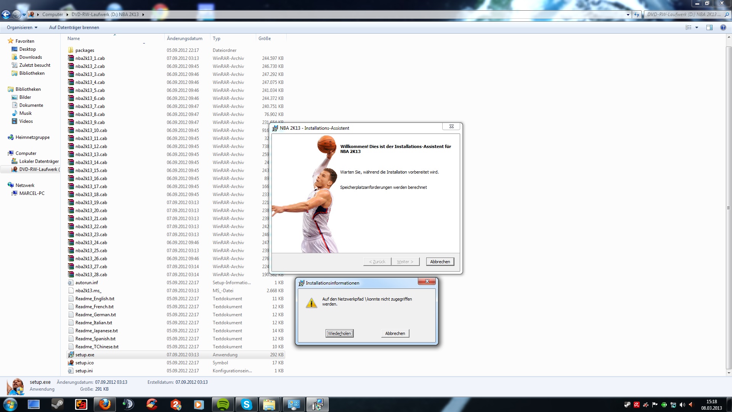
Task: Open the Explorer help icon
Action: click(723, 27)
